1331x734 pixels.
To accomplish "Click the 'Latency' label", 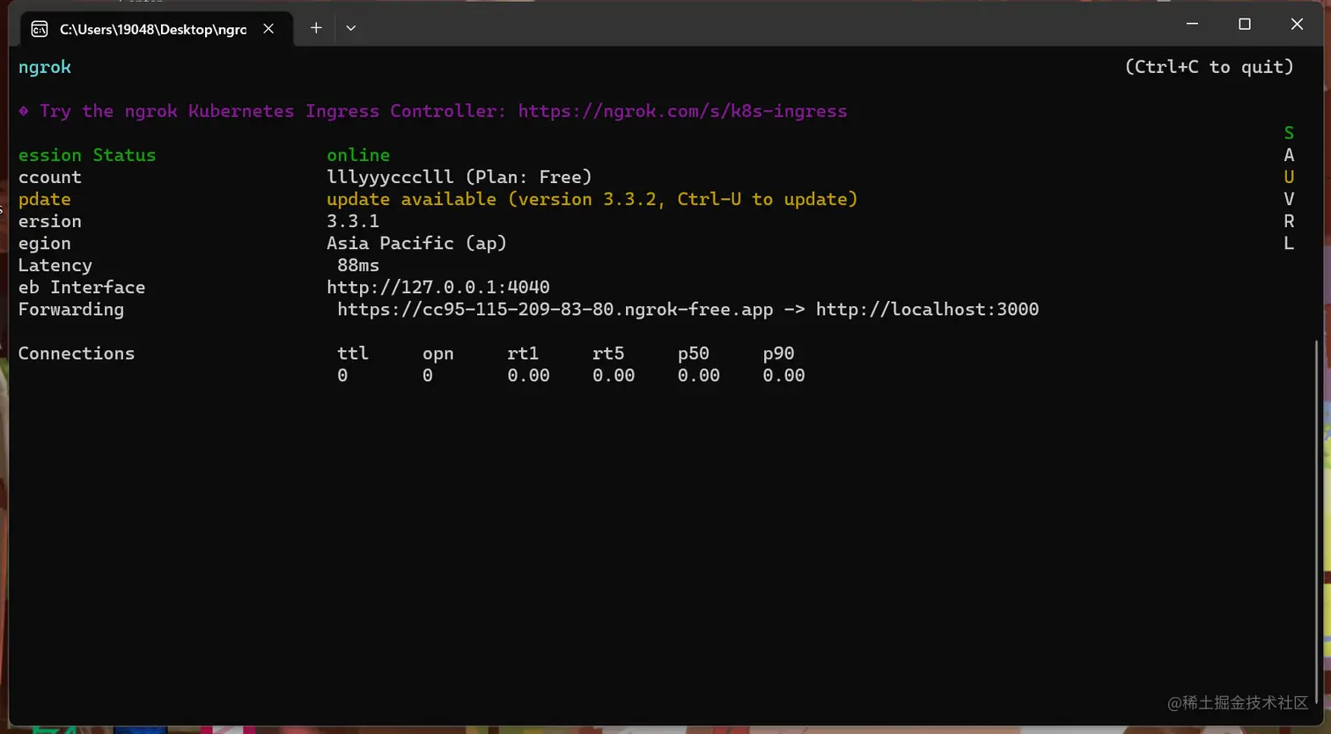I will pyautogui.click(x=55, y=266).
